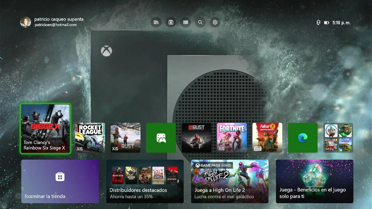Image resolution: width=372 pixels, height=209 pixels.
Task: Open the settings gear icon
Action: coord(215,22)
